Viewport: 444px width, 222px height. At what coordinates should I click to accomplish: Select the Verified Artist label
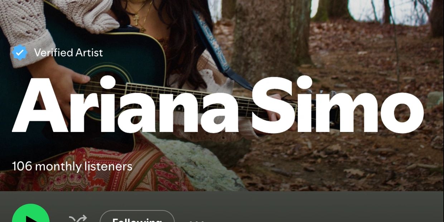click(x=68, y=53)
